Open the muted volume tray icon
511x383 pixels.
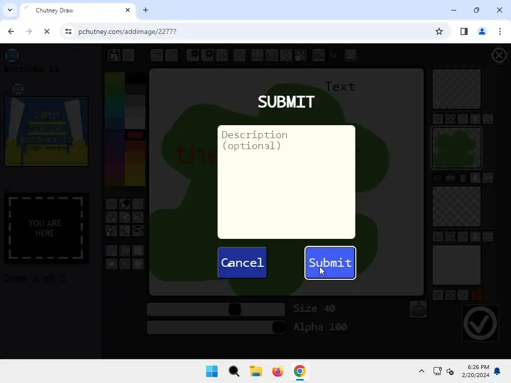point(450,371)
